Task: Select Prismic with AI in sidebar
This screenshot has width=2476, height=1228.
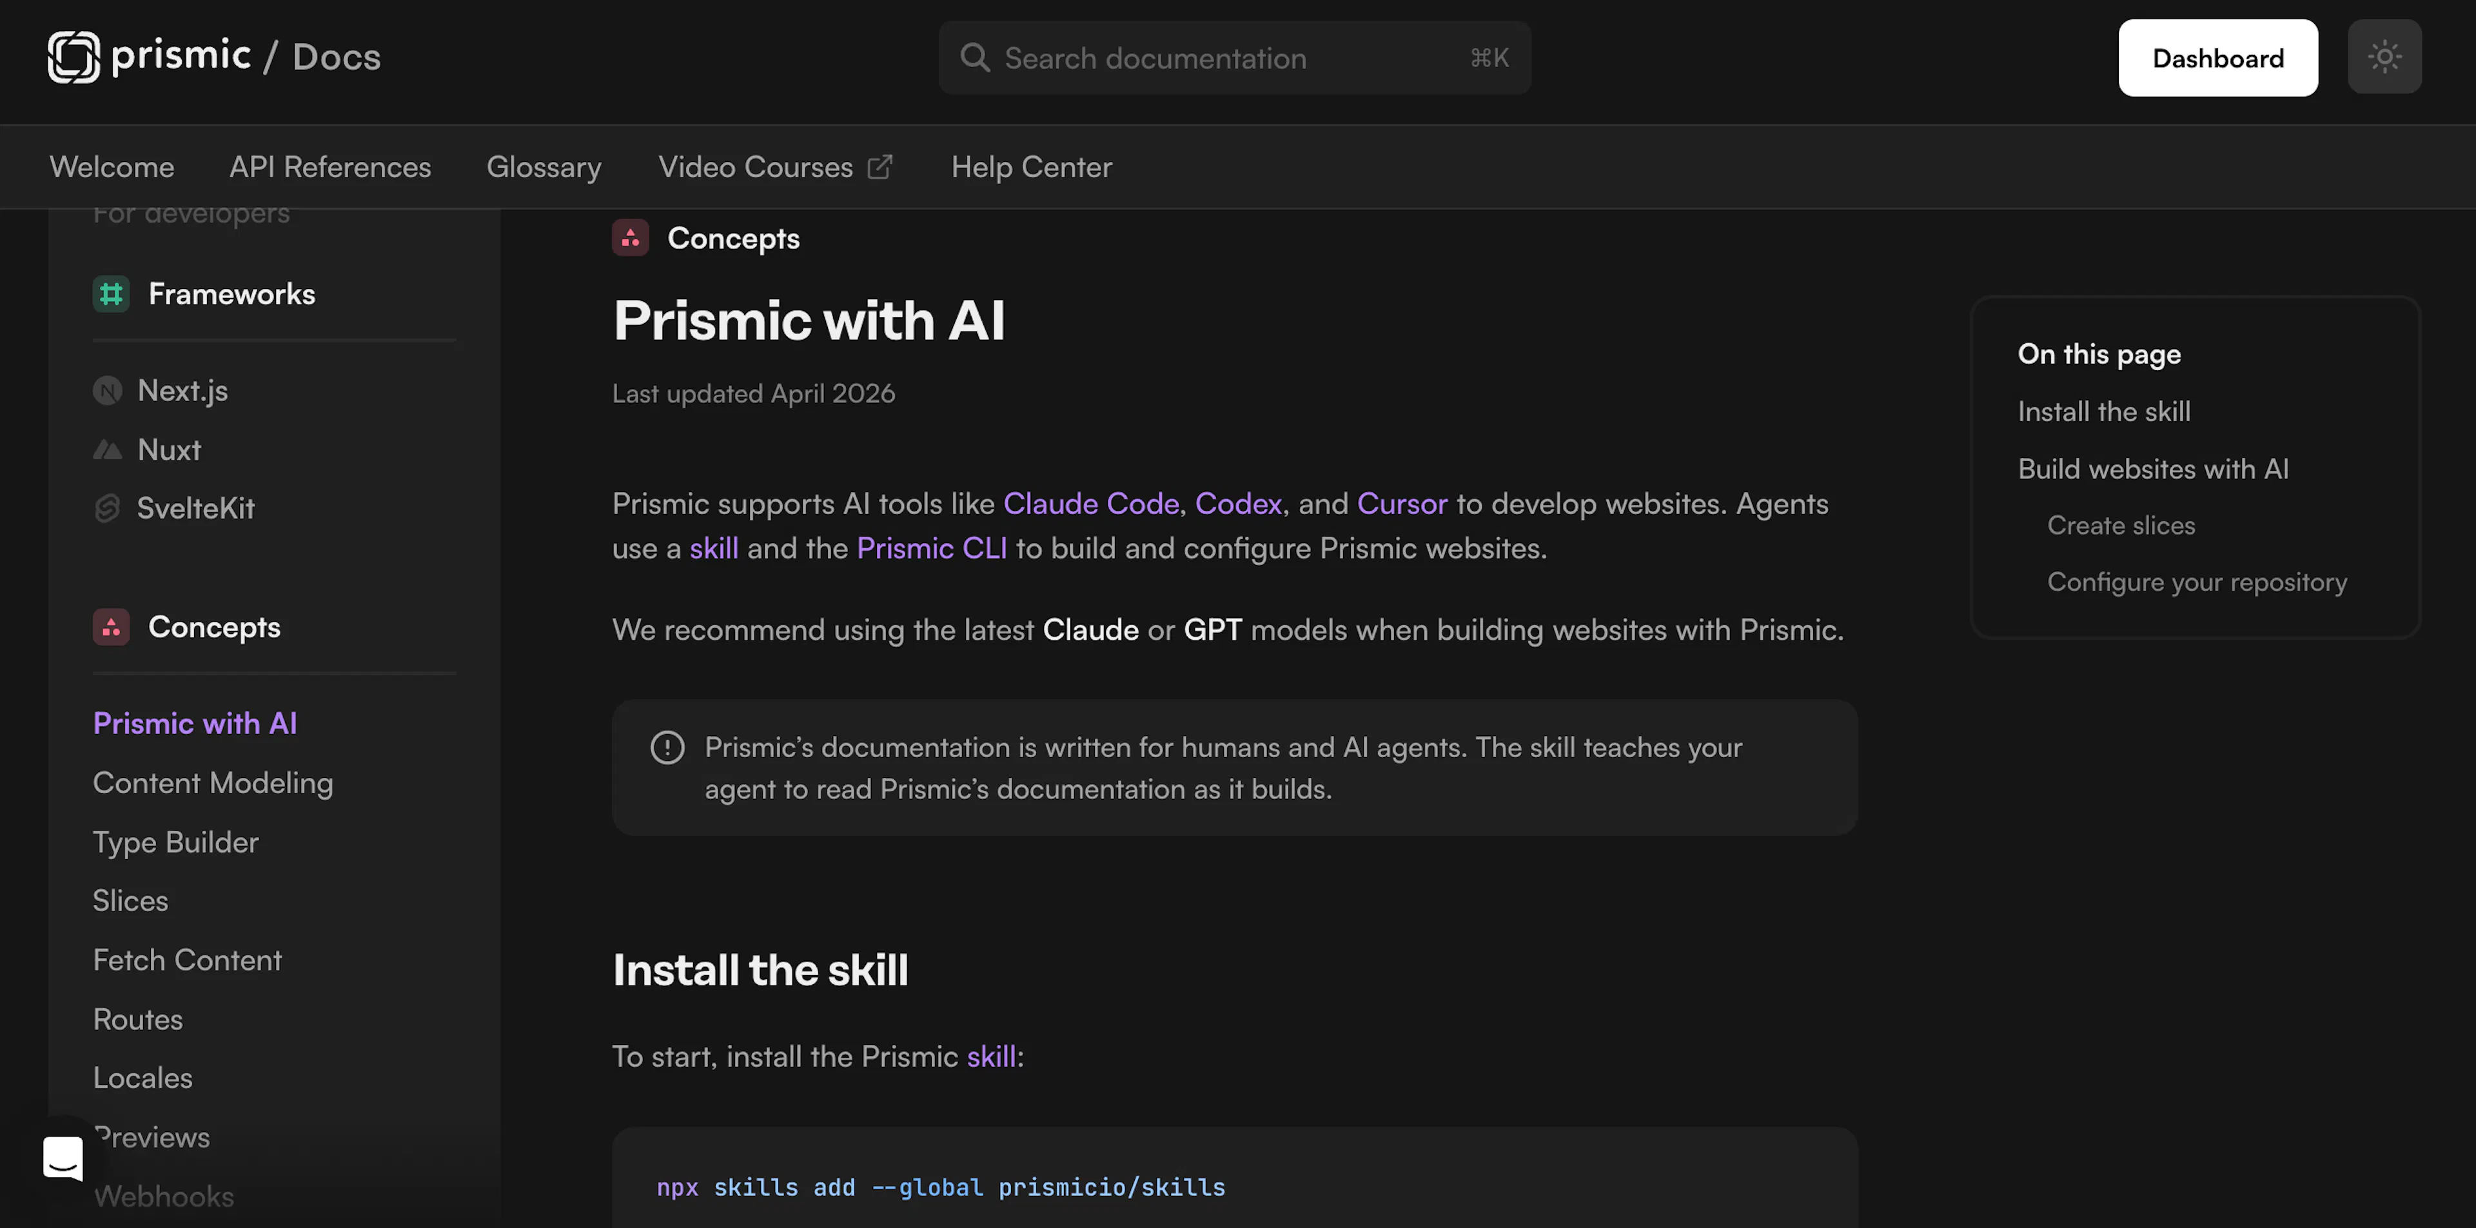Action: click(195, 724)
